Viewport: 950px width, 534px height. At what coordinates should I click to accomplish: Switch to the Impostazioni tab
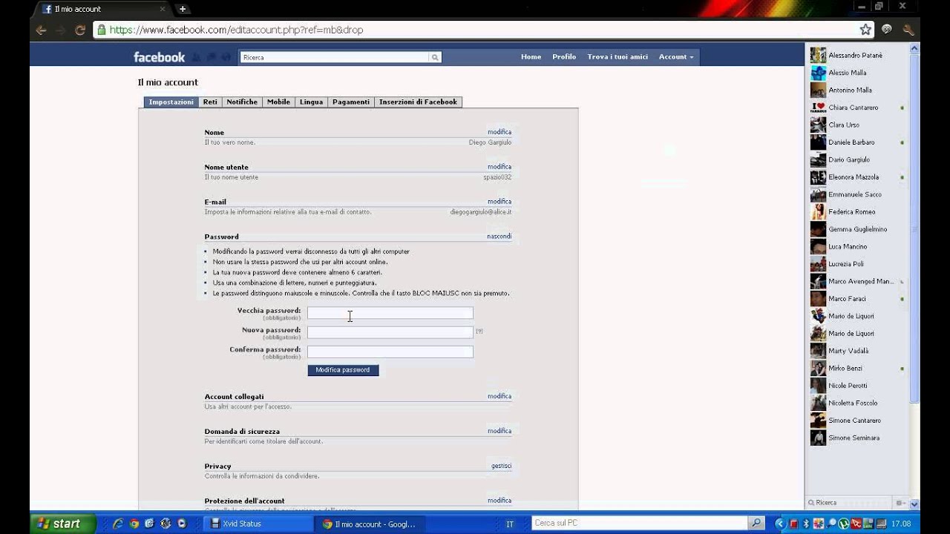pos(171,102)
